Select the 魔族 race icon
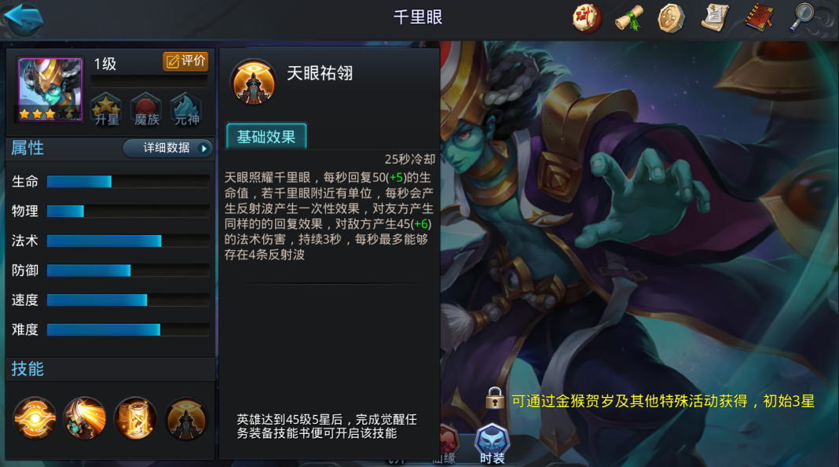The image size is (839, 467). pos(147,109)
